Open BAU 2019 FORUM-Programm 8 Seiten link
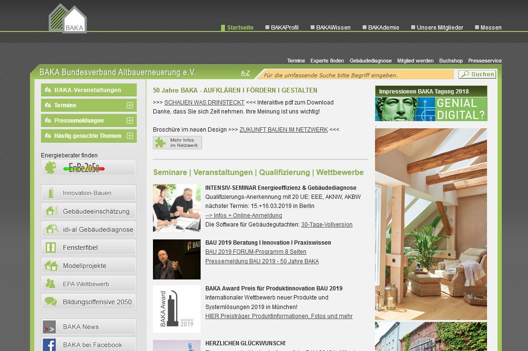528x351 pixels. tap(256, 252)
